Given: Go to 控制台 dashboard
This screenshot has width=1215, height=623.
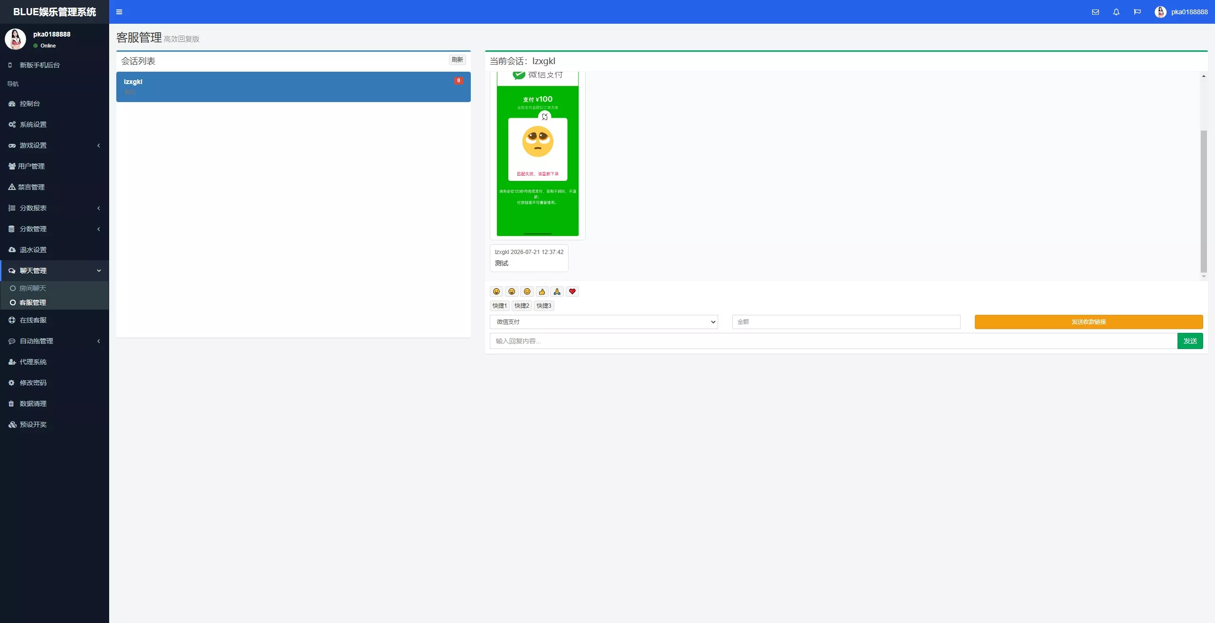Looking at the screenshot, I should (55, 104).
